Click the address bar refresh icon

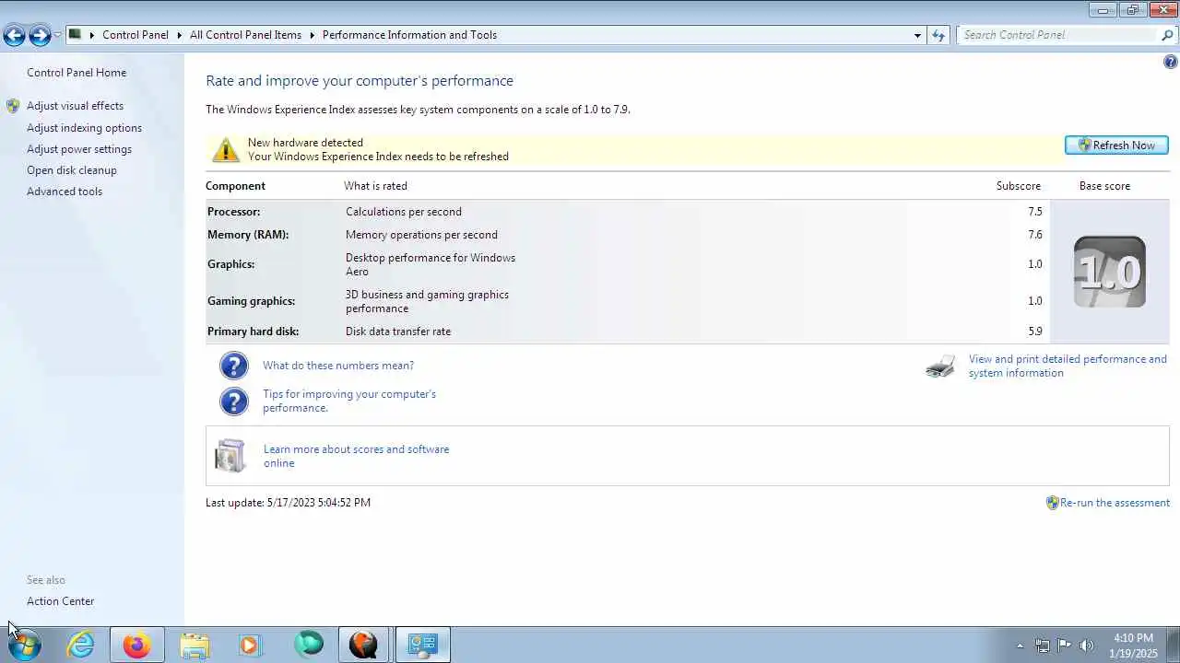(938, 35)
